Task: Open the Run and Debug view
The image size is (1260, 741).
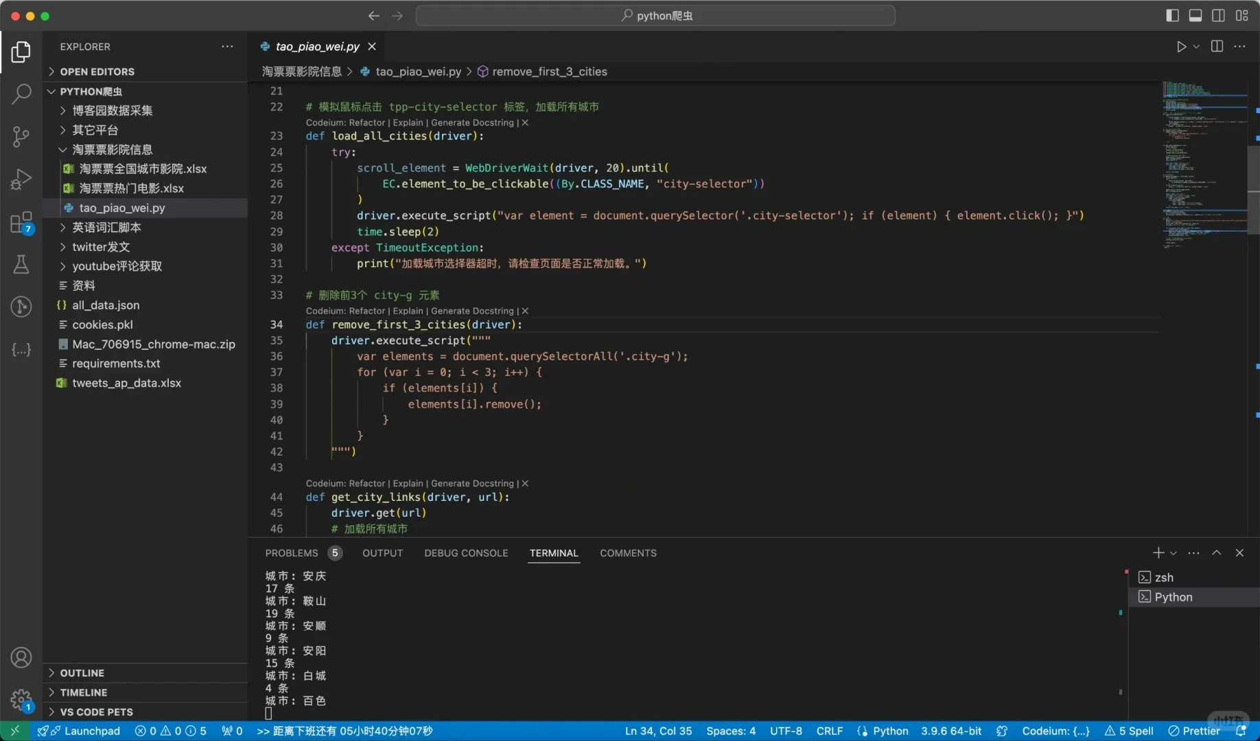Action: coord(21,179)
